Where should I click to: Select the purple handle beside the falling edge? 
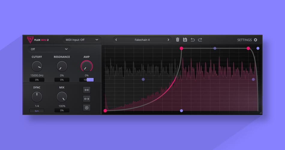click(x=253, y=79)
